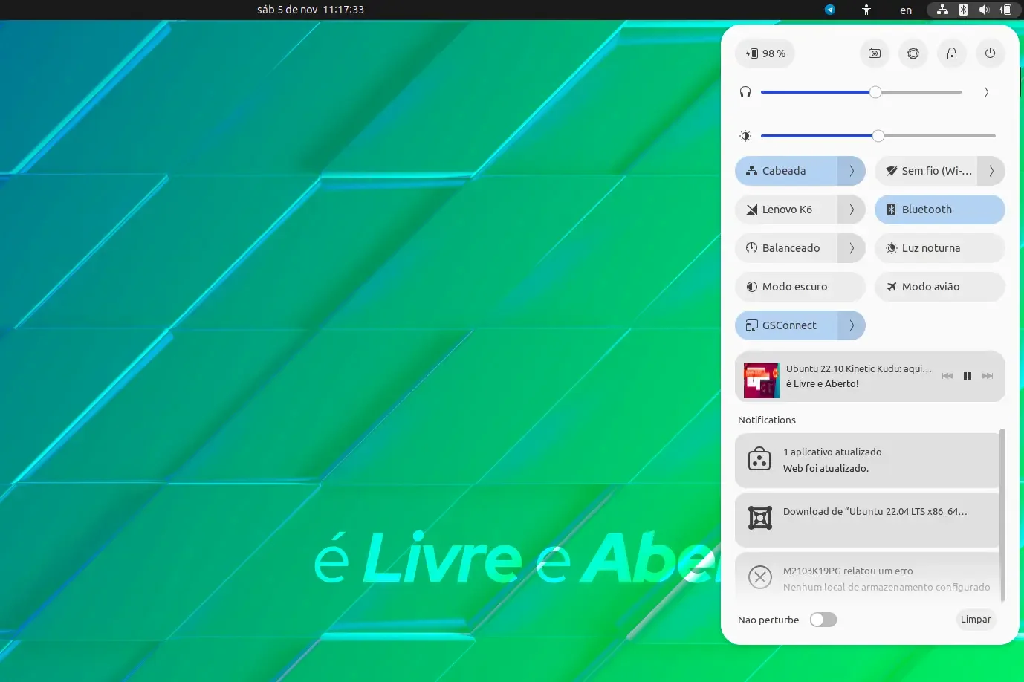Skip to previous media track
The width and height of the screenshot is (1024, 682).
coord(947,376)
